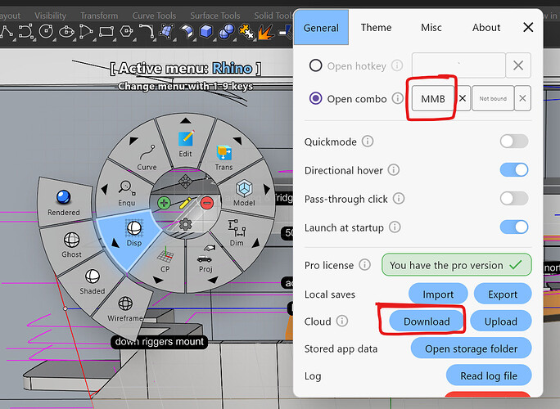This screenshot has height=409, width=560.
Task: Open the Transform toolbar tab
Action: (x=99, y=16)
